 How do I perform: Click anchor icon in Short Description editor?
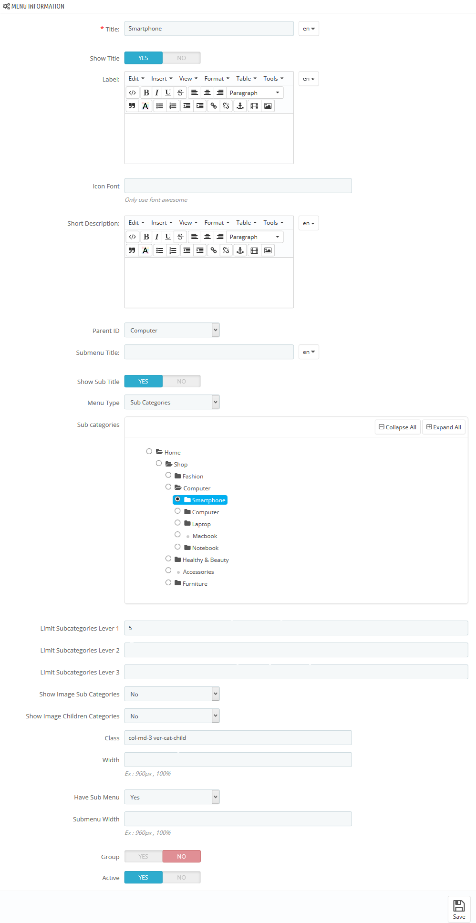[x=240, y=250]
